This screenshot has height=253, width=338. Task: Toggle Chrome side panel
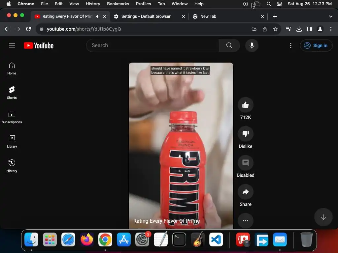click(x=309, y=29)
